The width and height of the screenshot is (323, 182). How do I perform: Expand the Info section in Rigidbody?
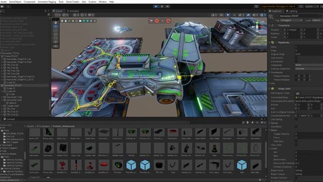click(x=270, y=83)
